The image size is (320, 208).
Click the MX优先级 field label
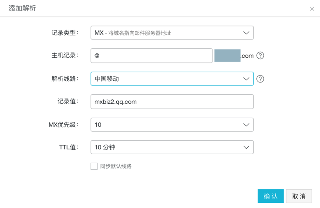coord(63,125)
